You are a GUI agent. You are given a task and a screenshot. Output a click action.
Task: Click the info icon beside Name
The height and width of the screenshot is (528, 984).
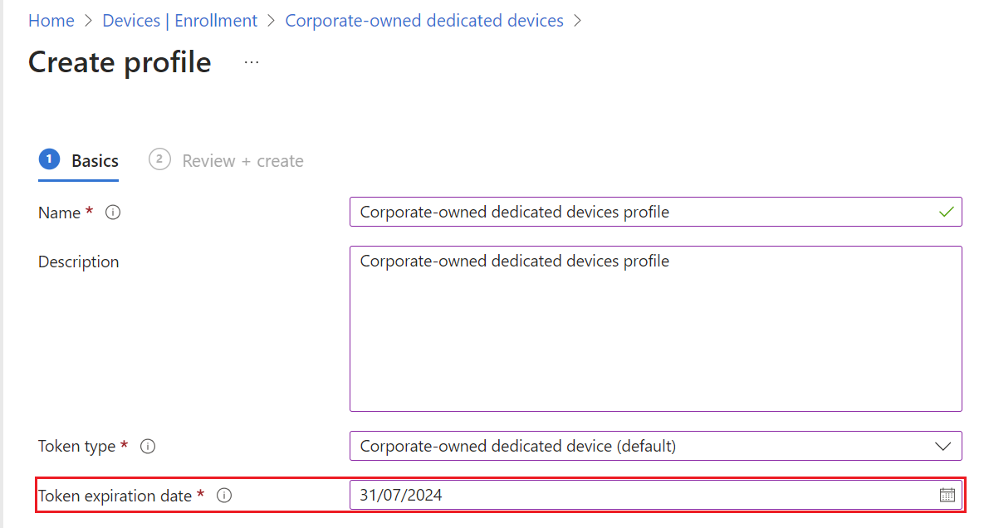(x=113, y=213)
